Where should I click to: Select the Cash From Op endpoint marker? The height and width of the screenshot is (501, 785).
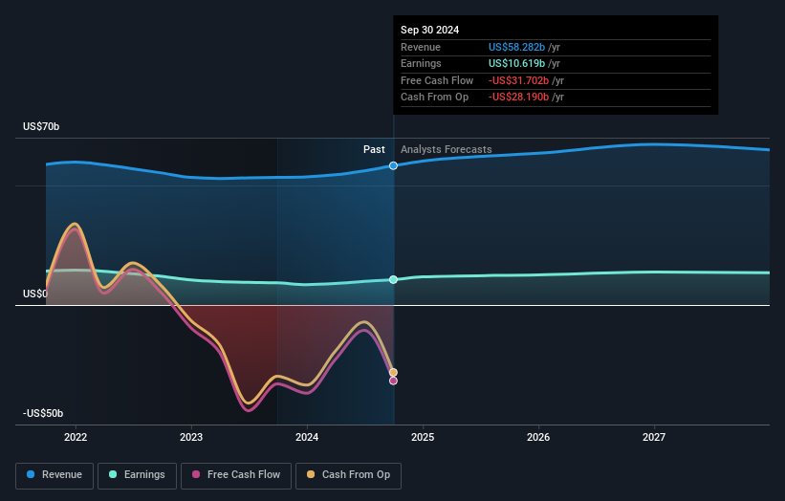pyautogui.click(x=394, y=372)
